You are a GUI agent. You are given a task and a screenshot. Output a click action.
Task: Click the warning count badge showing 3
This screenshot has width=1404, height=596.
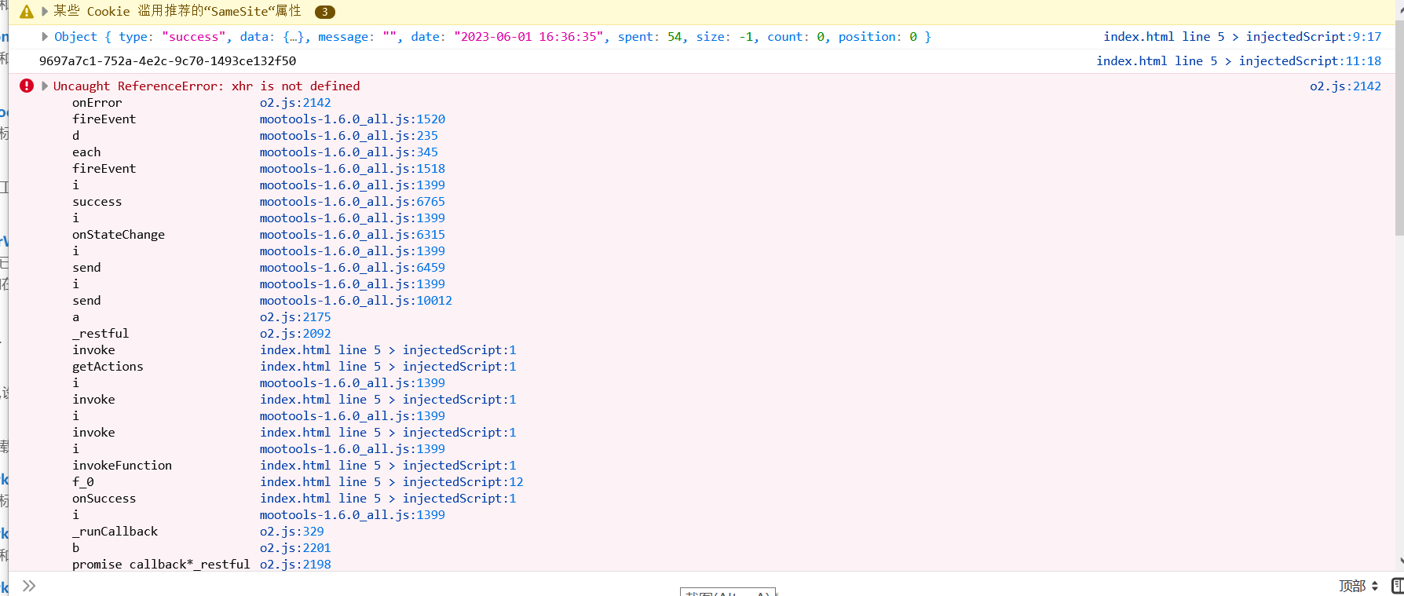point(324,12)
